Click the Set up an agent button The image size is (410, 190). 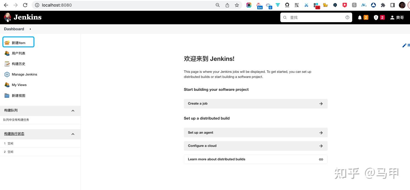click(256, 132)
